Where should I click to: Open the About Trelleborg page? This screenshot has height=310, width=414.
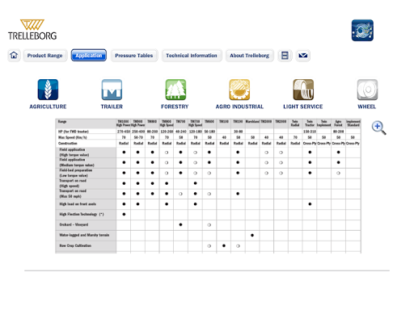click(249, 56)
